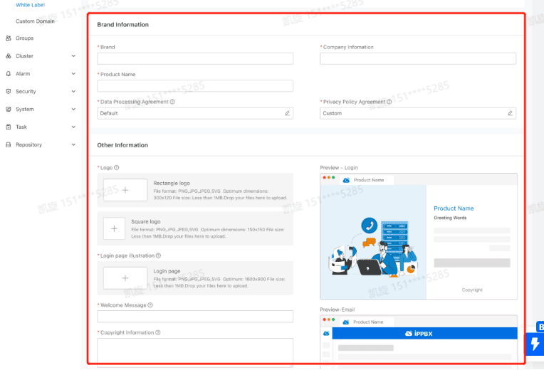This screenshot has width=544, height=370.
Task: Open the Welcome Message help icon
Action: (150, 305)
